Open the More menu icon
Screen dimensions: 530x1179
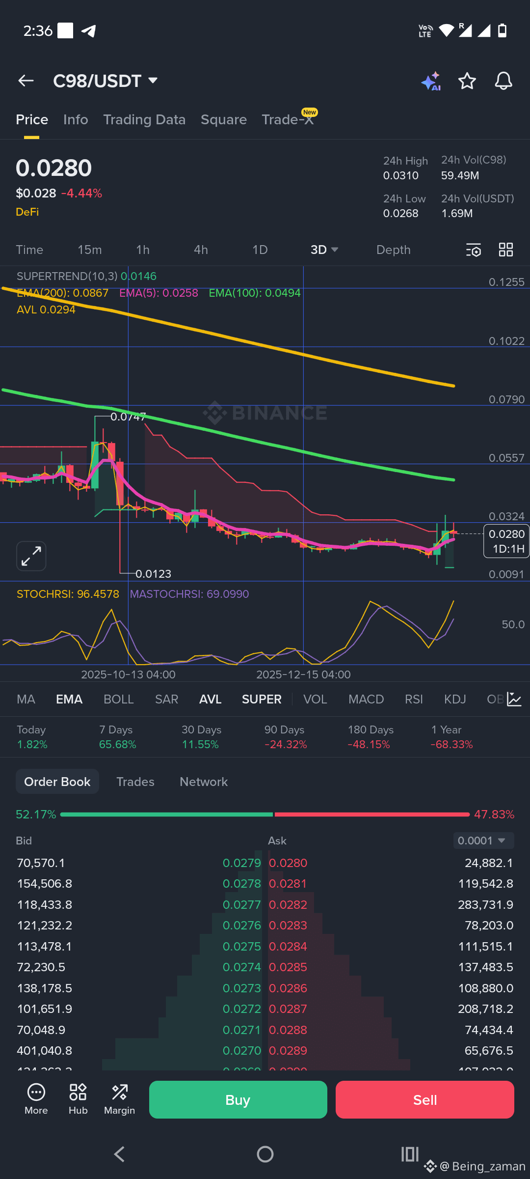click(x=36, y=1099)
